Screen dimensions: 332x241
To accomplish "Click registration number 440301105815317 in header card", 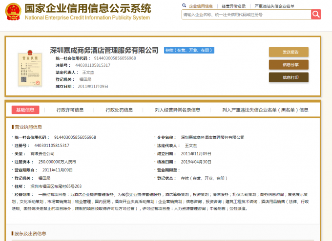I will [x=93, y=65].
